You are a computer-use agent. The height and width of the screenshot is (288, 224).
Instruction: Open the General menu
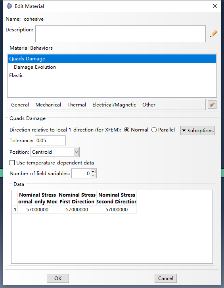(20, 105)
